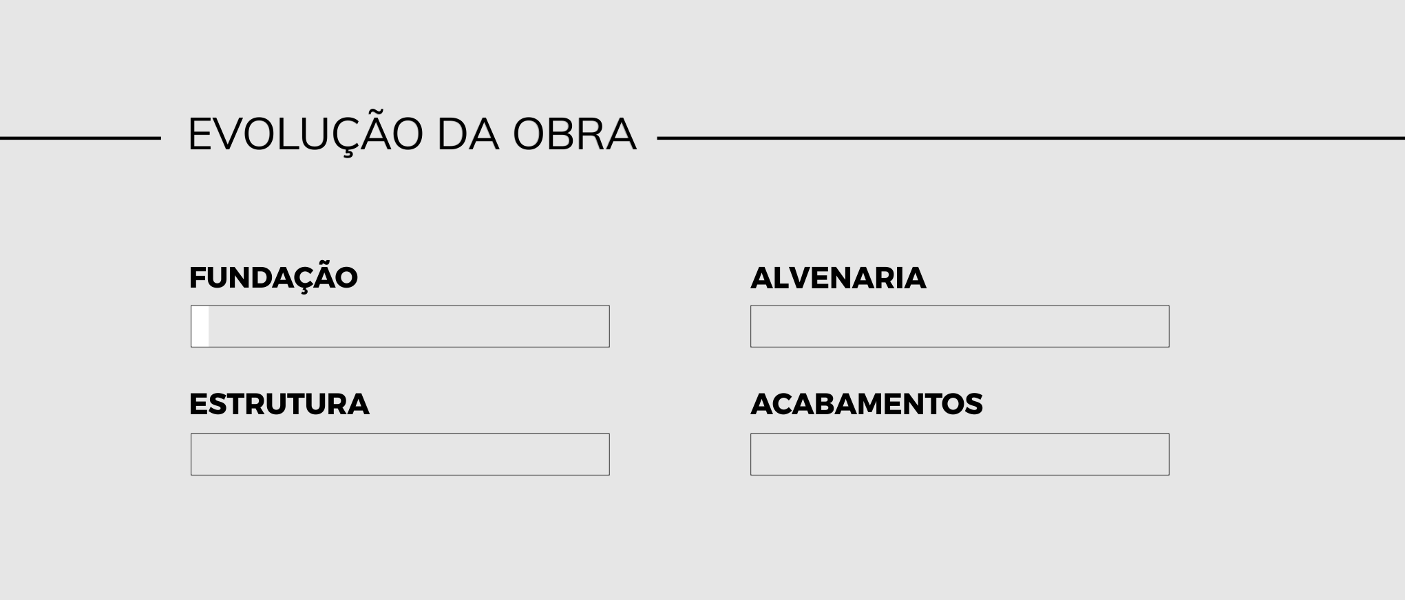Select the ALVENARIA label

click(838, 278)
